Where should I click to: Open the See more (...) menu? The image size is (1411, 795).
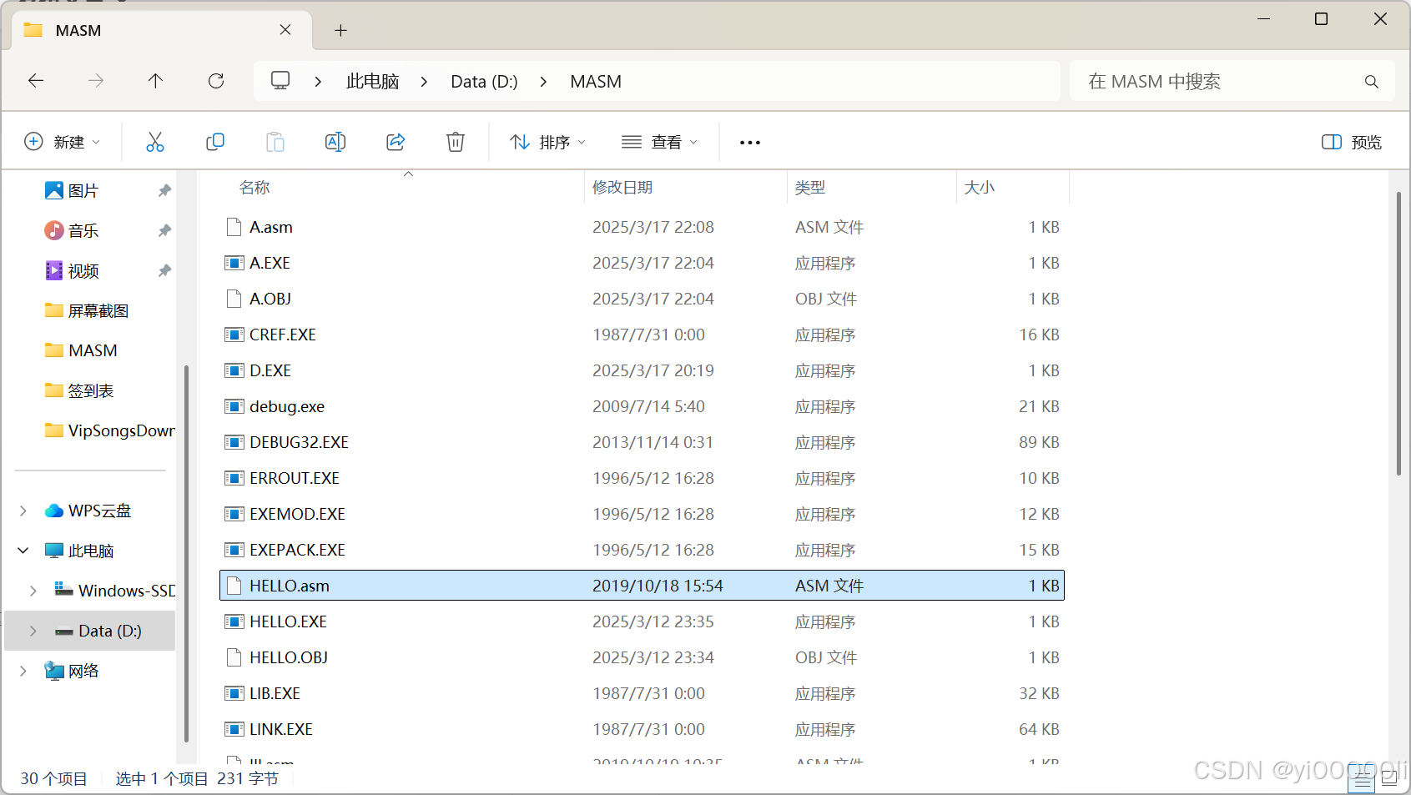point(748,141)
